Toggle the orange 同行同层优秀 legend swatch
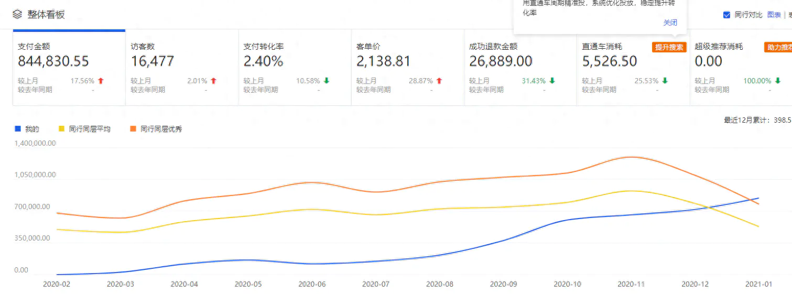The width and height of the screenshot is (792, 294). click(133, 129)
